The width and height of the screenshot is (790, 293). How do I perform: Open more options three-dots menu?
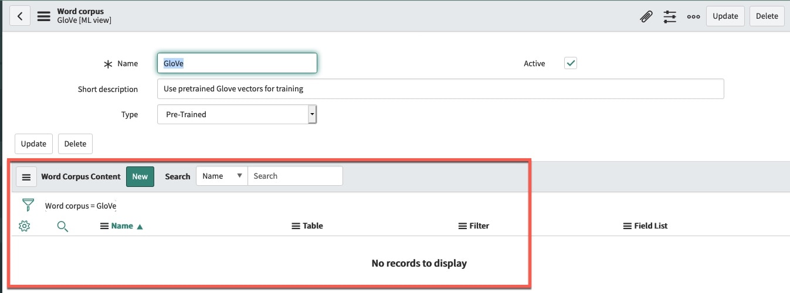694,16
